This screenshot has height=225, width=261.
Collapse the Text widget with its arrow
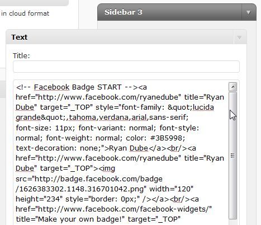pos(239,37)
